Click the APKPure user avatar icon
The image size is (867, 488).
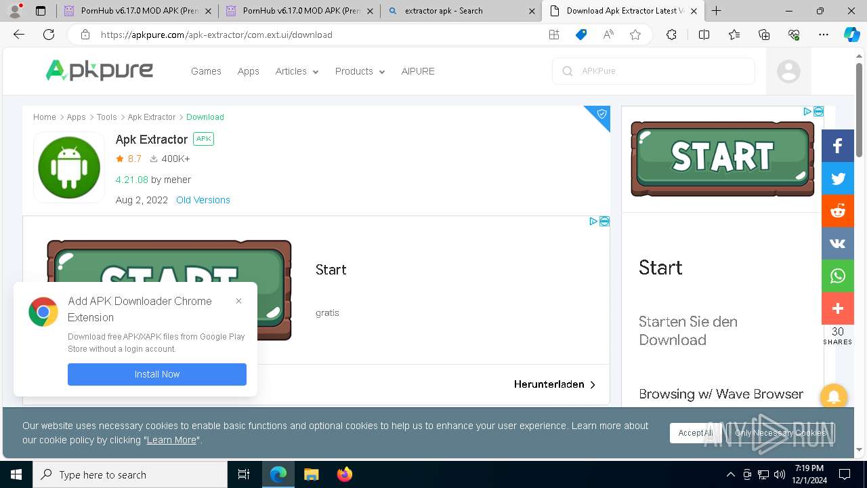(x=788, y=71)
